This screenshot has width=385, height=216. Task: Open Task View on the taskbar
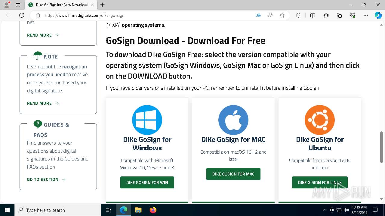(108, 210)
